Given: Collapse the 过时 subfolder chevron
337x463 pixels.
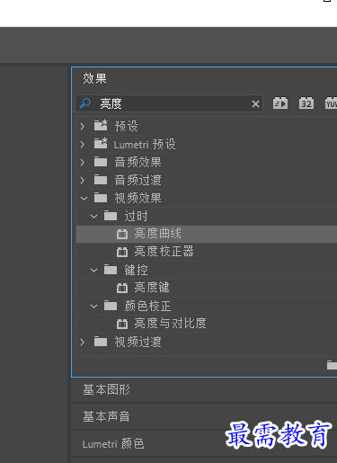Looking at the screenshot, I should (93, 217).
